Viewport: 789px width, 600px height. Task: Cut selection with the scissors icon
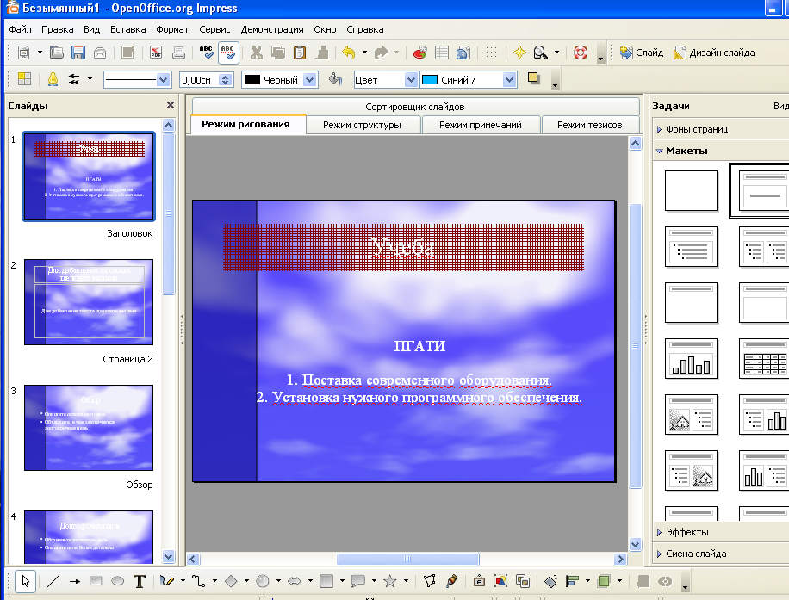[257, 53]
